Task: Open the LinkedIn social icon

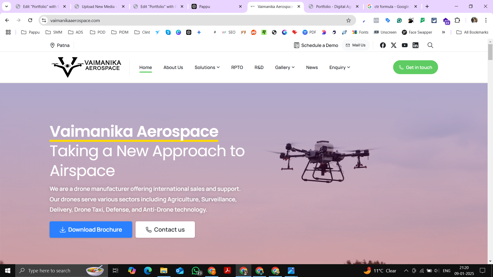Action: 415,45
